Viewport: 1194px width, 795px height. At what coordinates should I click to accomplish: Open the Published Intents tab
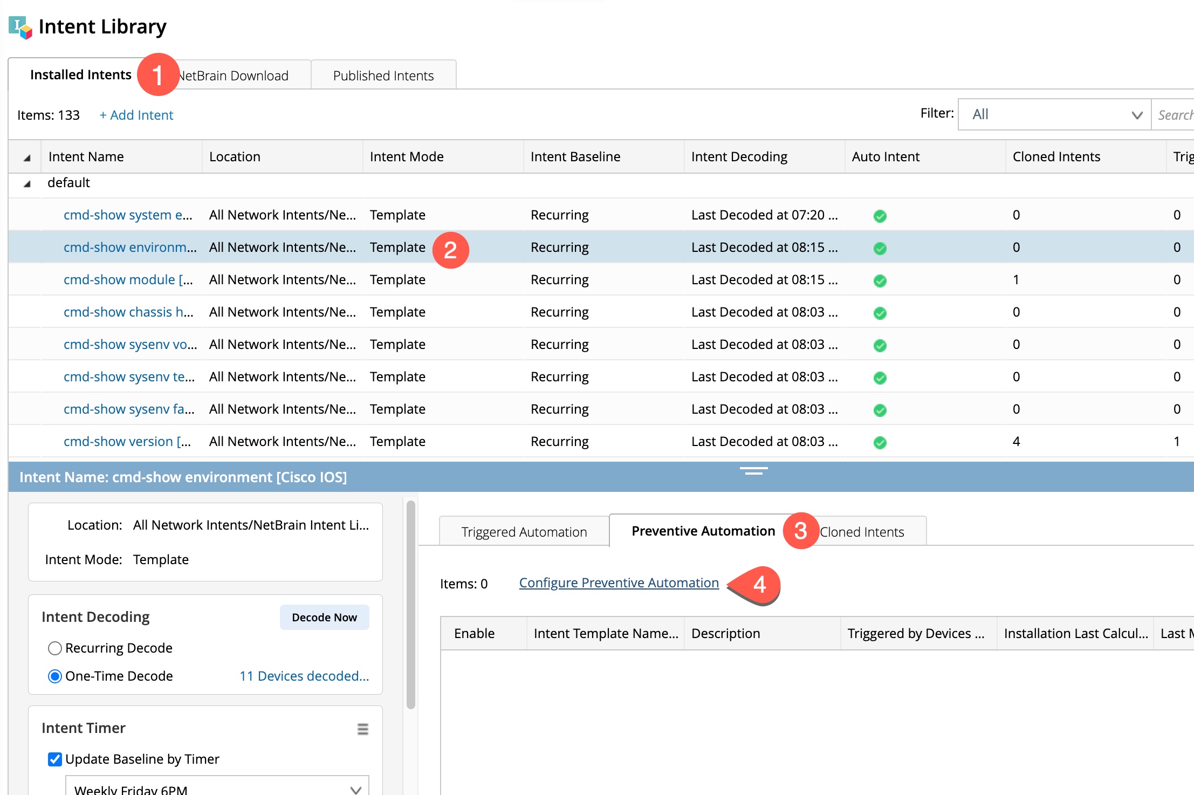pyautogui.click(x=383, y=76)
